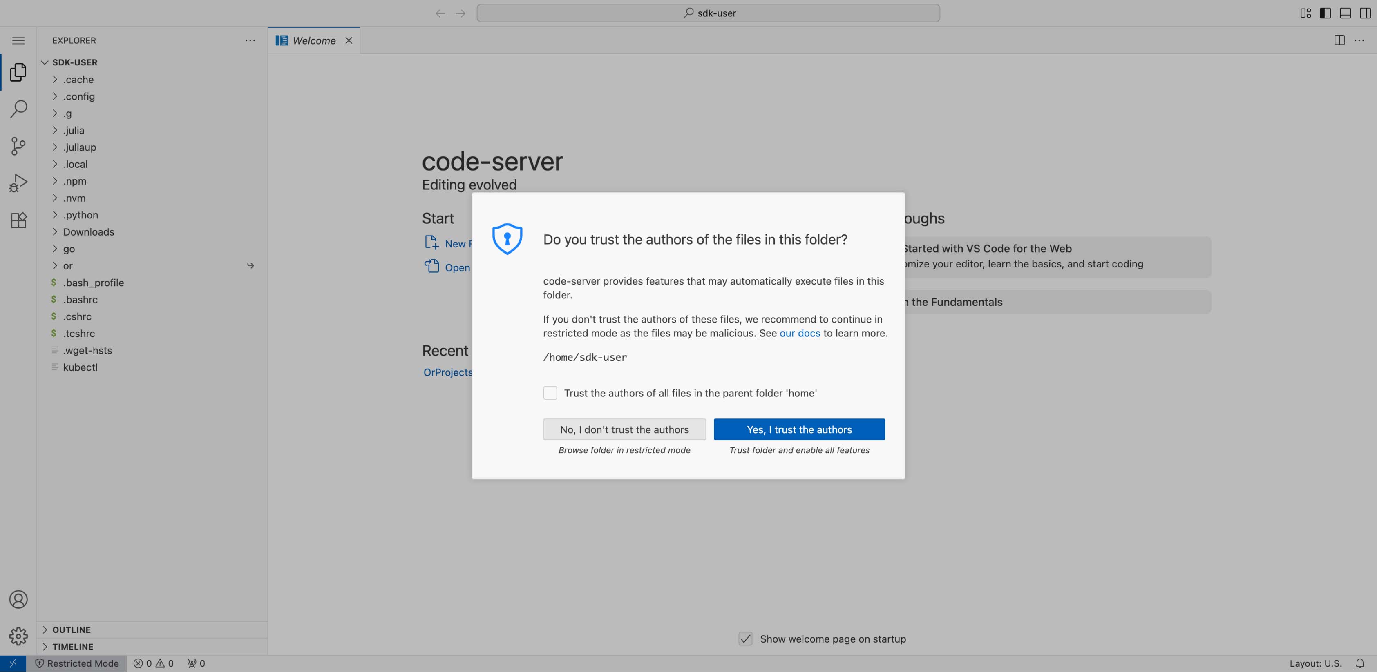Click Yes, I trust the authors
This screenshot has height=672, width=1377.
coord(799,429)
